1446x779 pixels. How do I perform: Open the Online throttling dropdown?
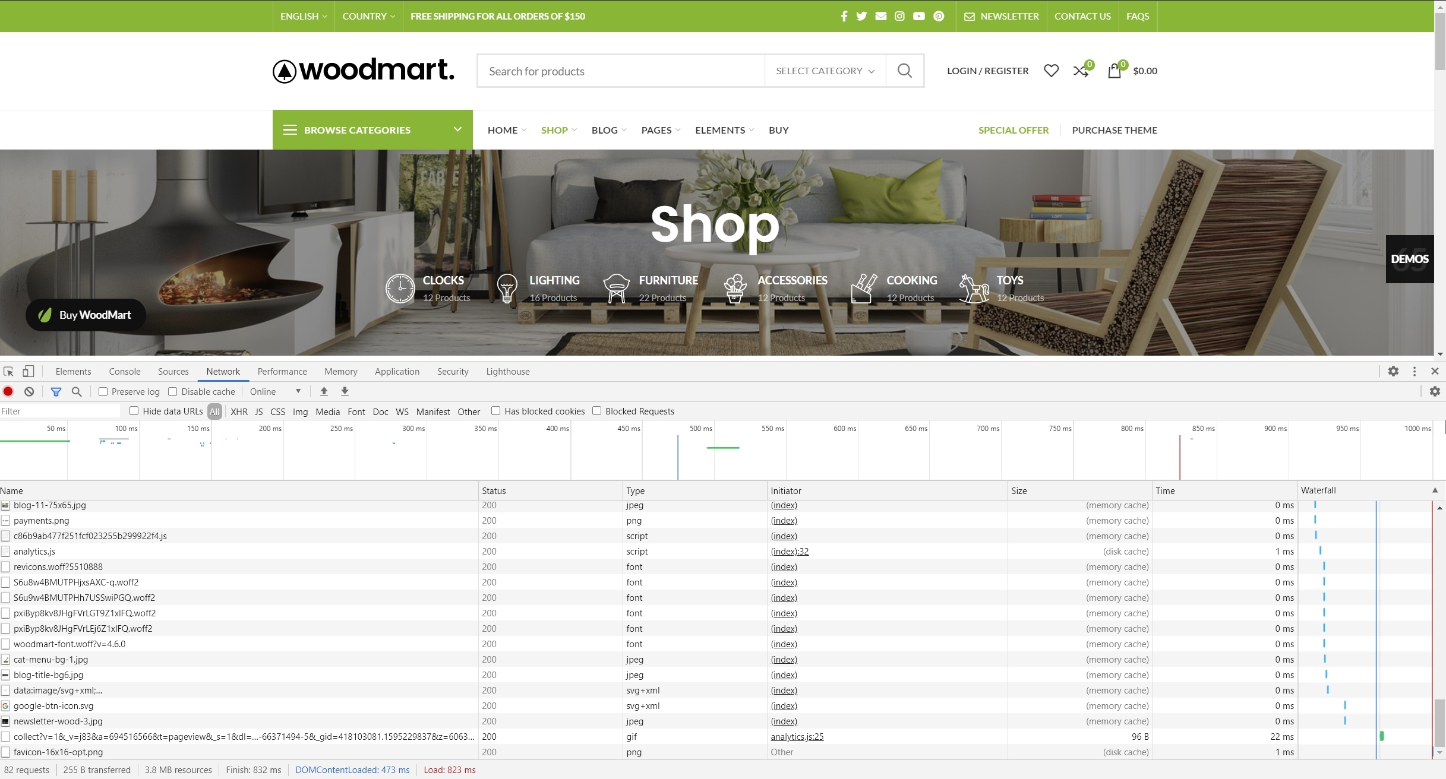tap(275, 391)
